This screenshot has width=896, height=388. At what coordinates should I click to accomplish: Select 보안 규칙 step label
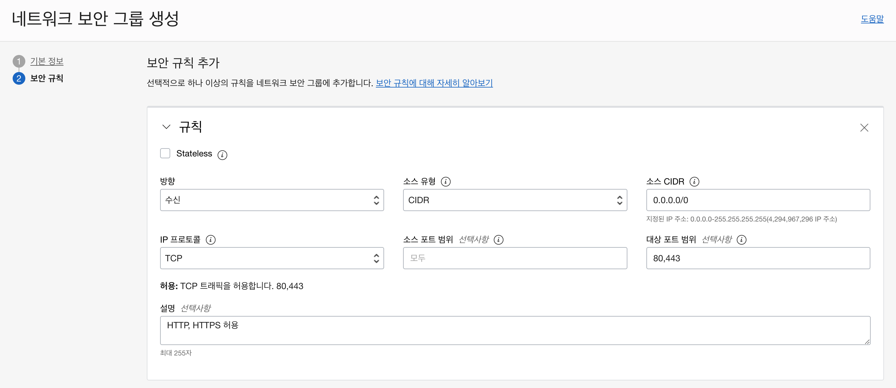click(47, 78)
